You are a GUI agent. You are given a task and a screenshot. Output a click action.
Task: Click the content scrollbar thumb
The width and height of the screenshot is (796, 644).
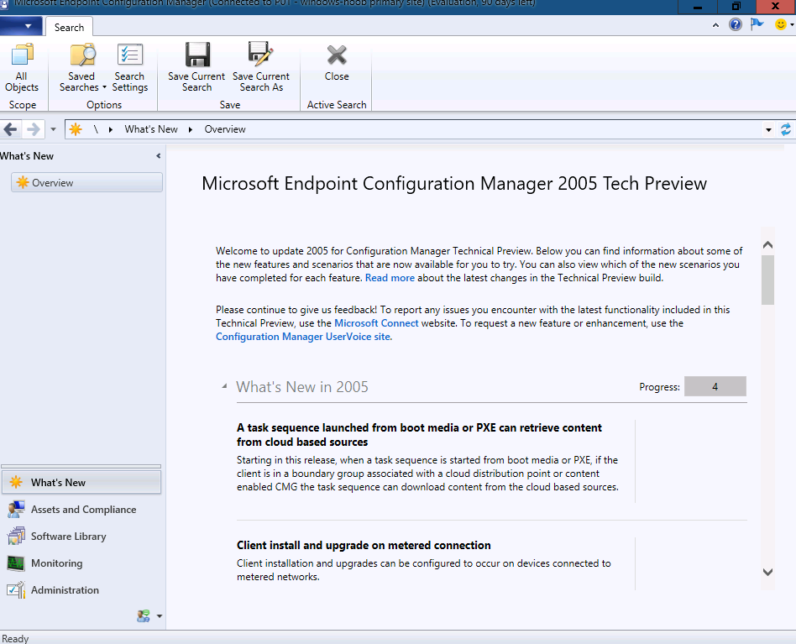[x=767, y=280]
